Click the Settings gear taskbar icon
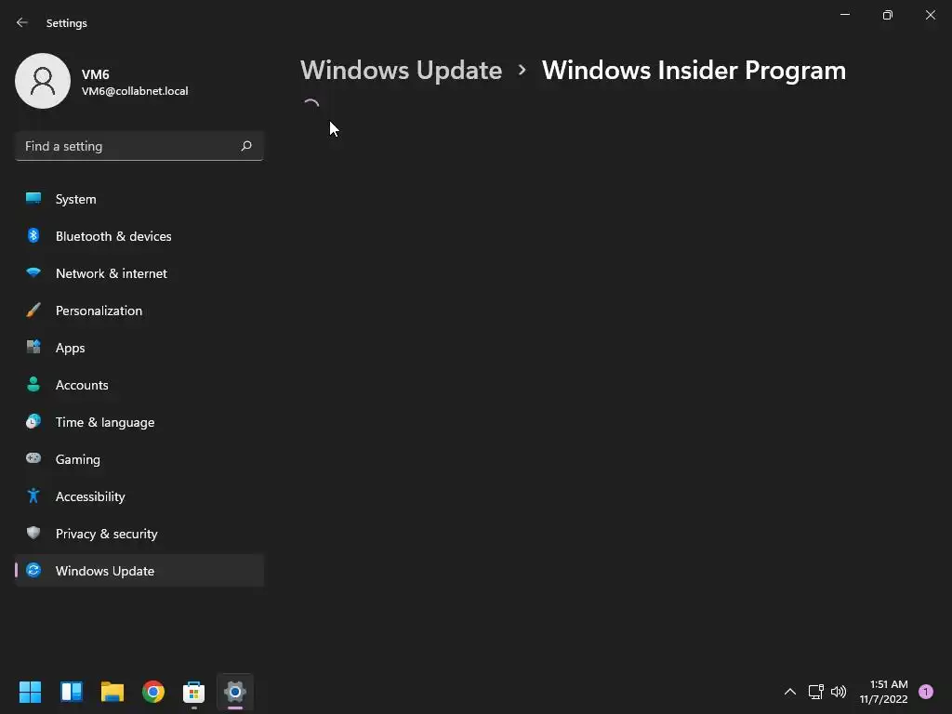The image size is (952, 714). [235, 692]
